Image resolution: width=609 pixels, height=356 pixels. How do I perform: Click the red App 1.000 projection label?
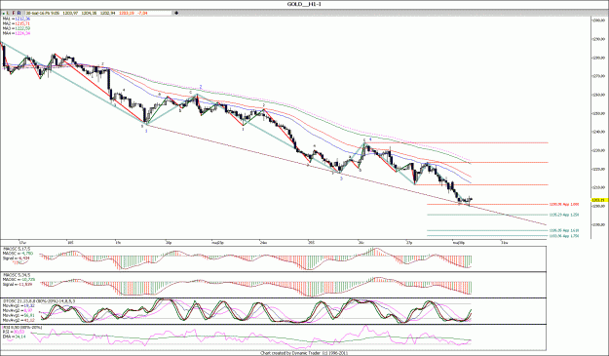pyautogui.click(x=564, y=204)
